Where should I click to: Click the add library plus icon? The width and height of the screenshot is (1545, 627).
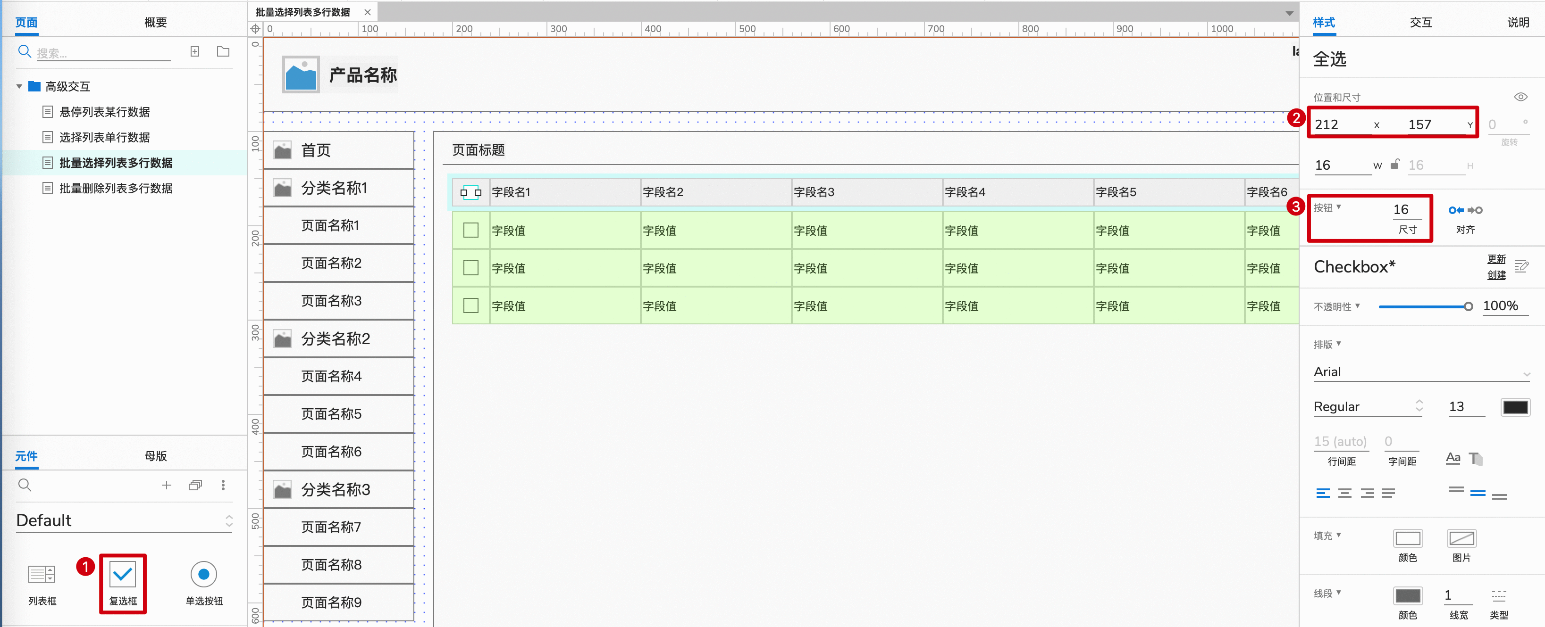click(167, 485)
